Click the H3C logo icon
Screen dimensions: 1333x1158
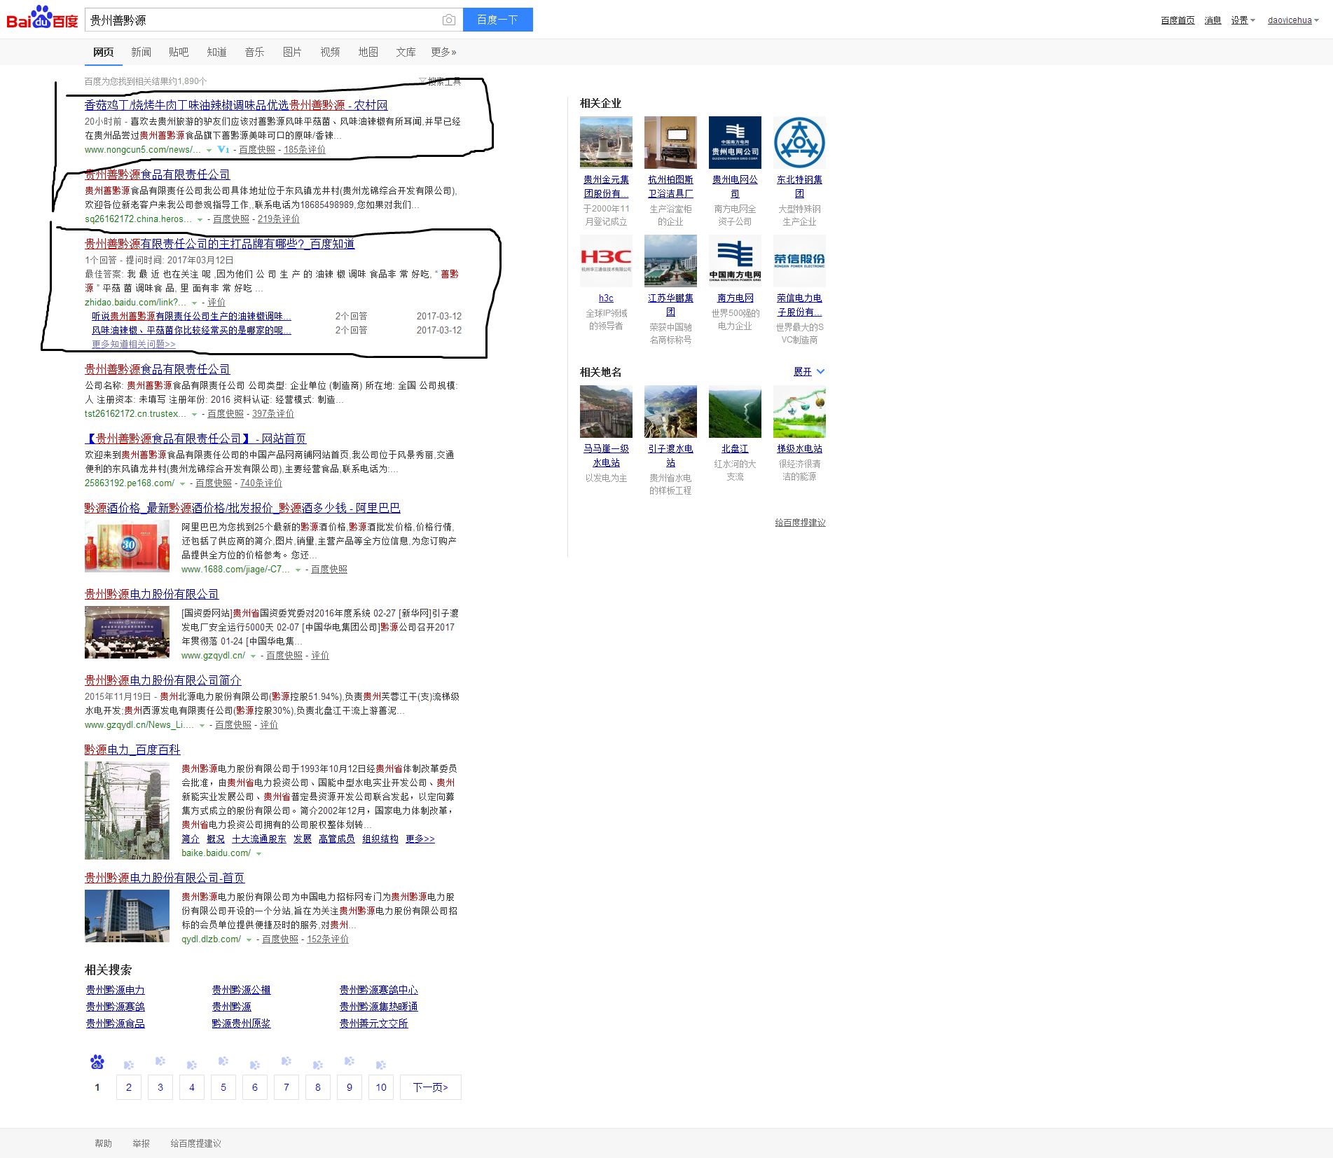(x=606, y=261)
